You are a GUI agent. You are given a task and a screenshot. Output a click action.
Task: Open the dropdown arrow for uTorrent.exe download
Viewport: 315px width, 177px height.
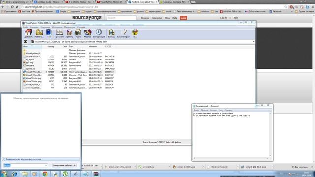tap(169, 167)
